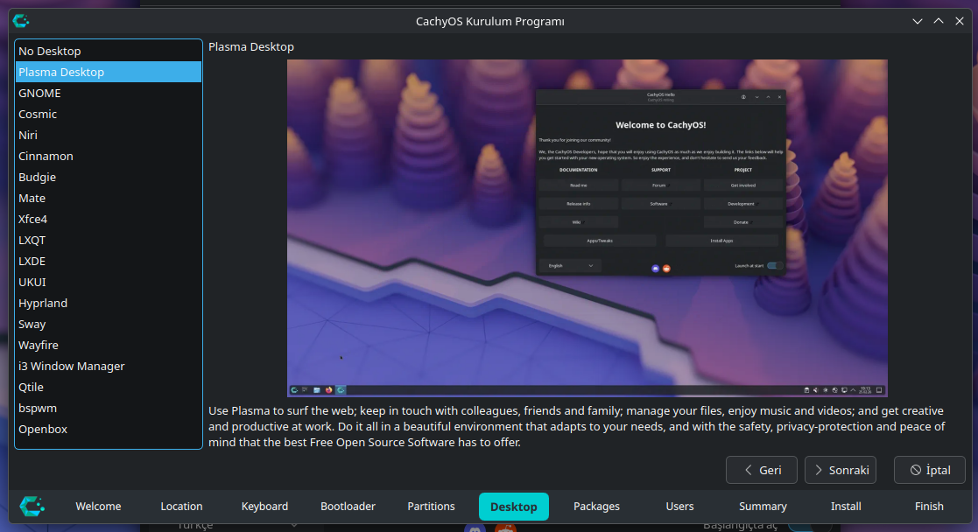Image resolution: width=978 pixels, height=532 pixels.
Task: Open the Keyboard step
Action: pyautogui.click(x=264, y=507)
